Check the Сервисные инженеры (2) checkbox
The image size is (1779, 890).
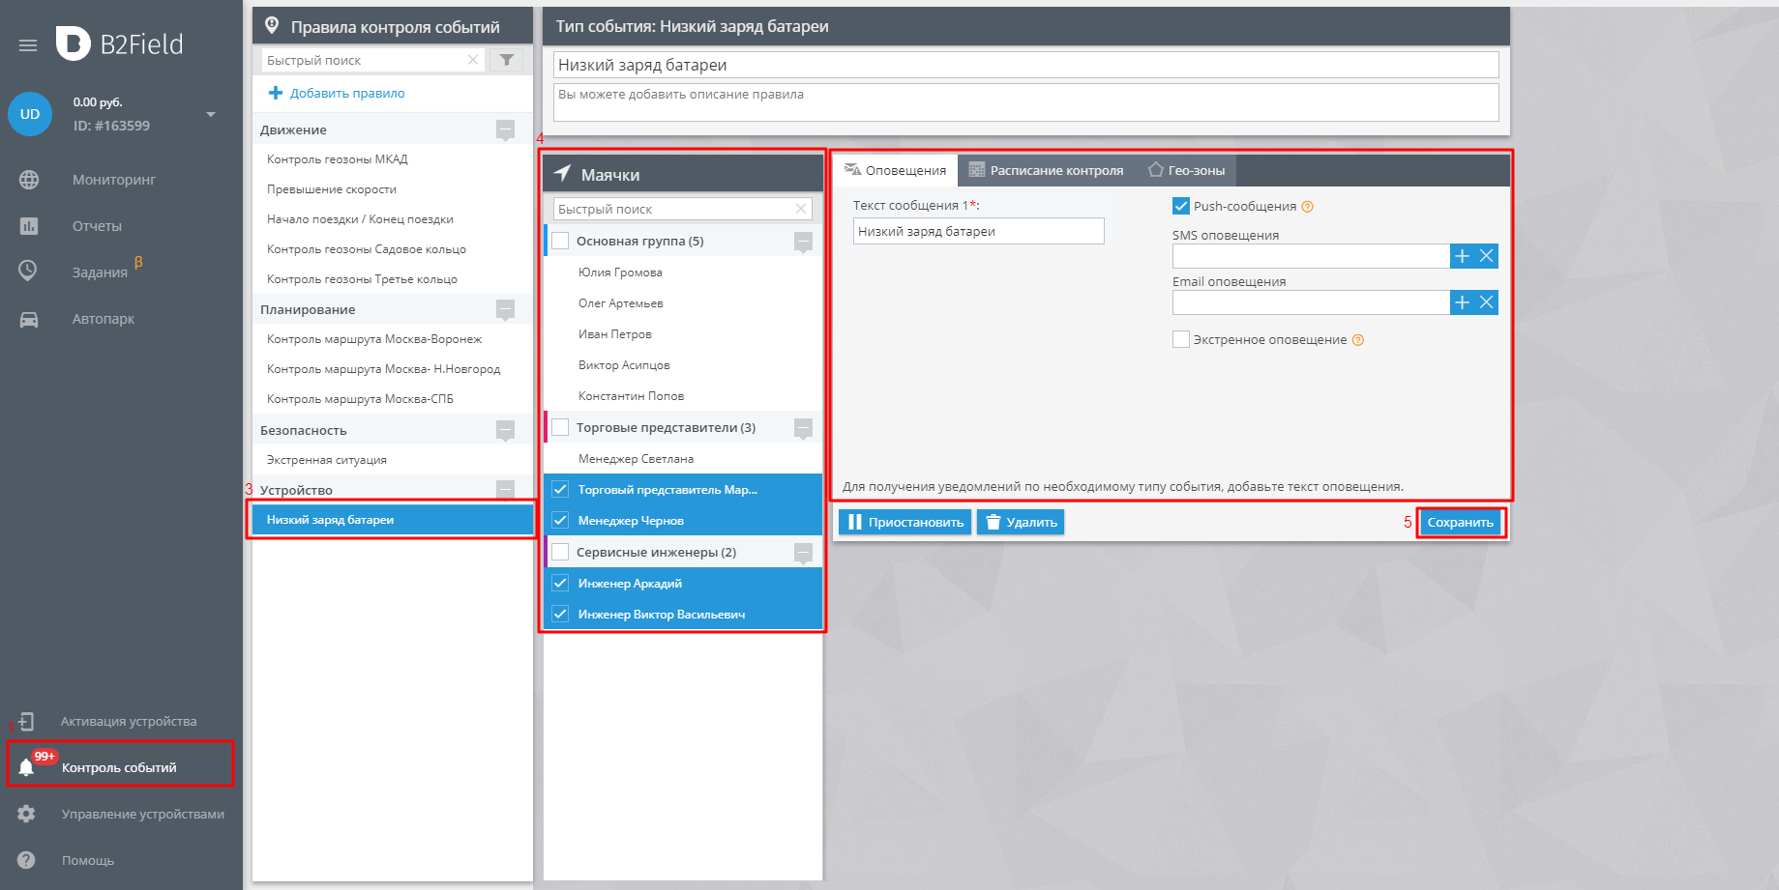560,552
